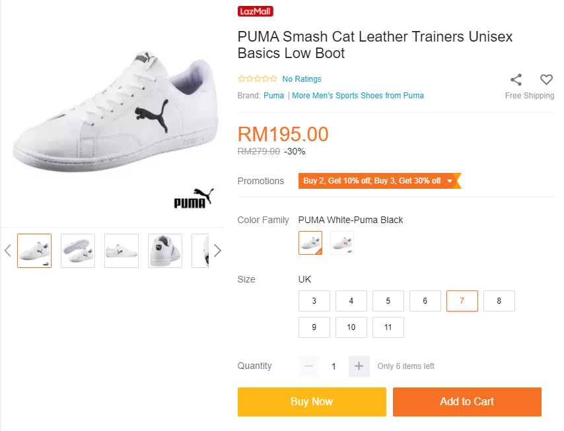Select UK size 7

pos(462,301)
